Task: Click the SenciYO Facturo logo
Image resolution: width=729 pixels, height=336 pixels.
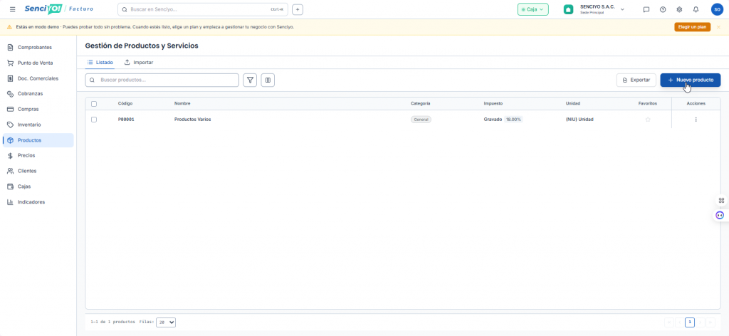Action: click(x=58, y=9)
